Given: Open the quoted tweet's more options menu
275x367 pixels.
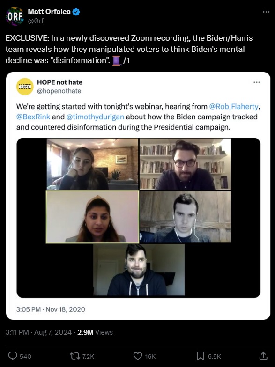Looking at the screenshot, I should pyautogui.click(x=257, y=82).
